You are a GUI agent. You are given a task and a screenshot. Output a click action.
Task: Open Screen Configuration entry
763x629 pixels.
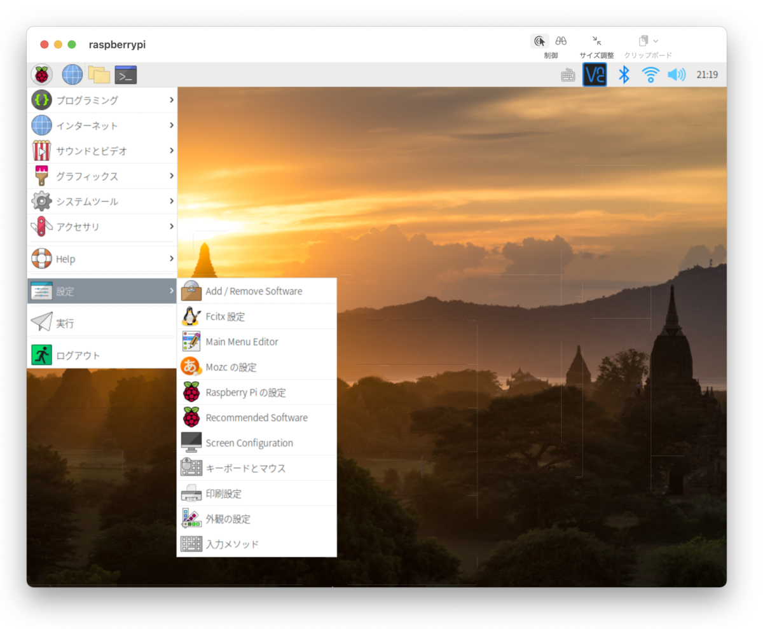(x=257, y=443)
